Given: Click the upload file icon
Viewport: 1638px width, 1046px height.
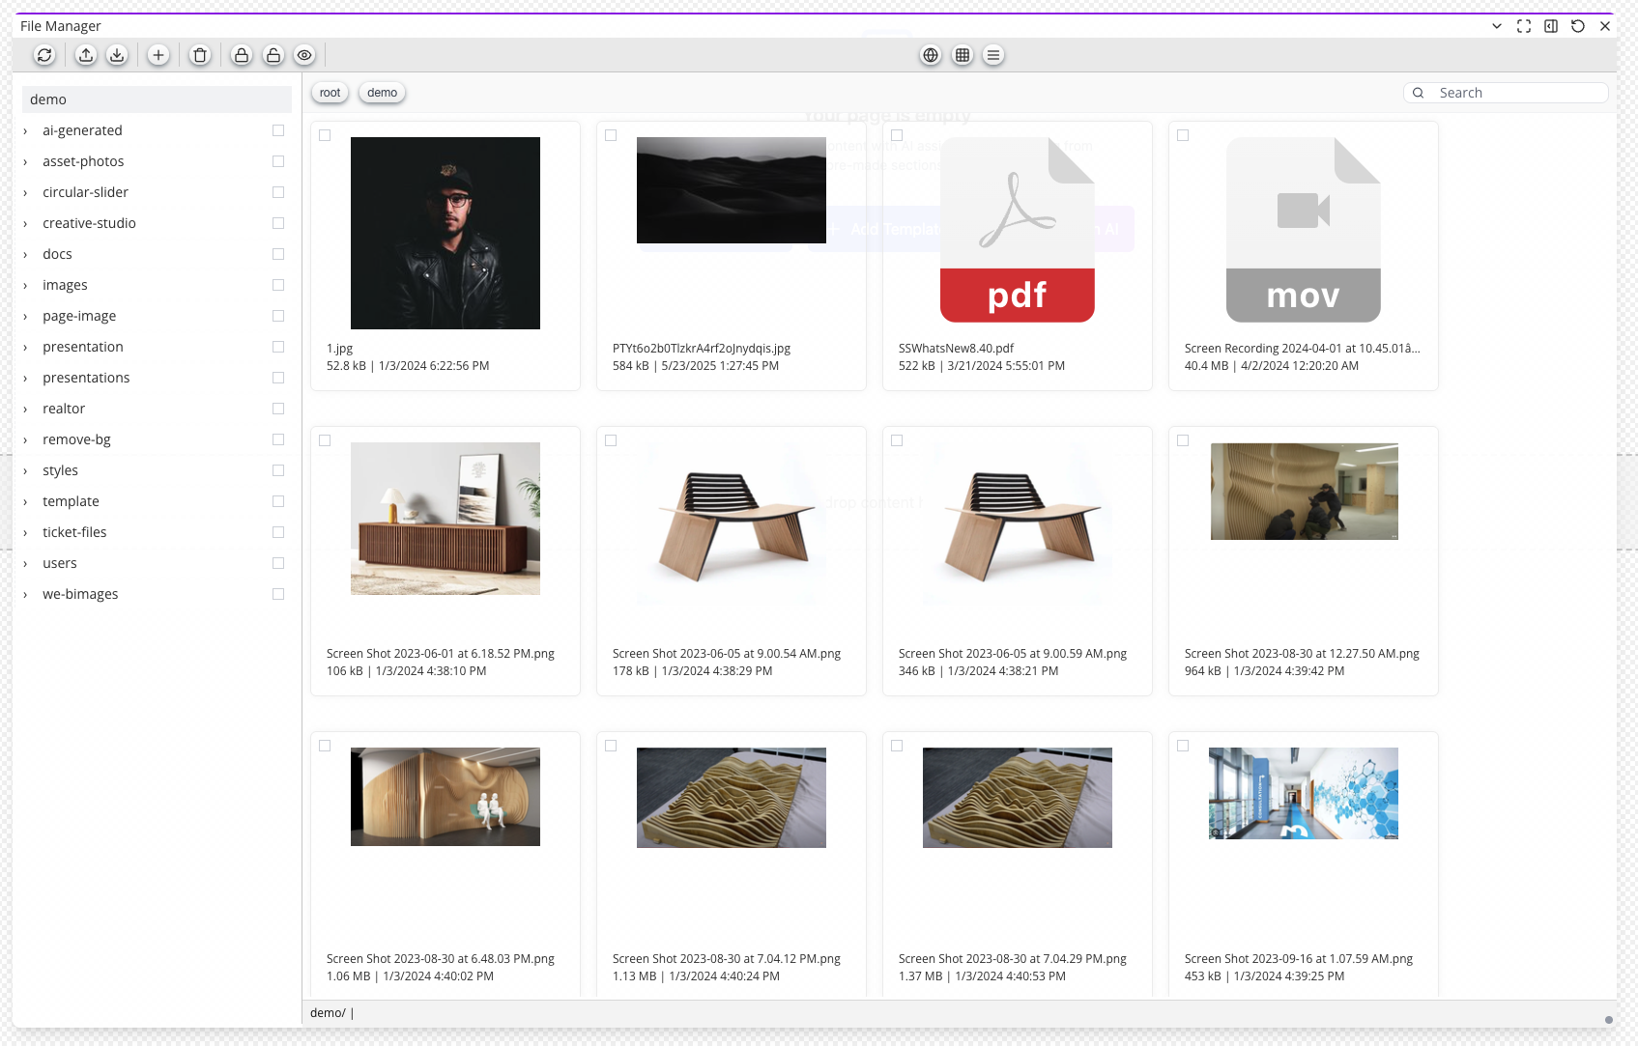Looking at the screenshot, I should [86, 55].
